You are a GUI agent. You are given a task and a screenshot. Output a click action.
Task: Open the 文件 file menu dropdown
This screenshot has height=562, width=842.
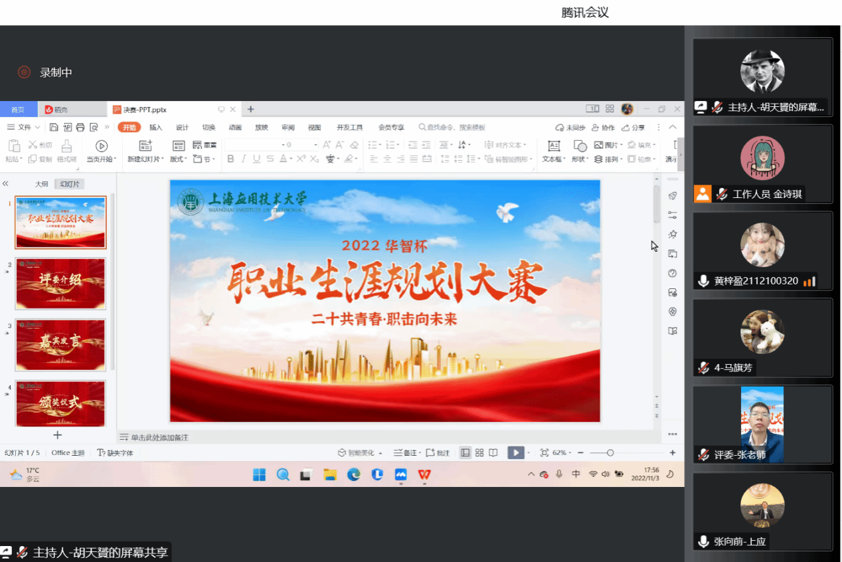(x=25, y=128)
